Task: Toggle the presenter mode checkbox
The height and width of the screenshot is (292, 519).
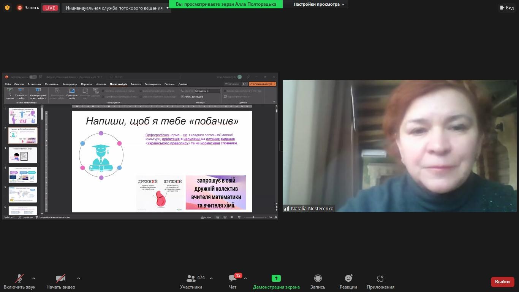Action: (x=183, y=97)
